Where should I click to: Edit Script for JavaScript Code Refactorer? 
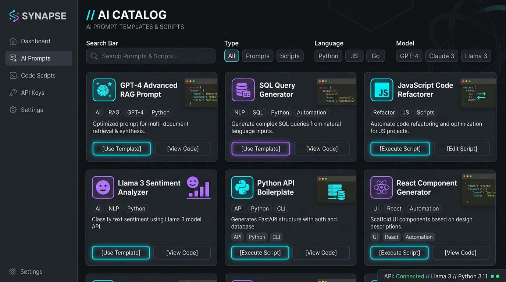[462, 149]
